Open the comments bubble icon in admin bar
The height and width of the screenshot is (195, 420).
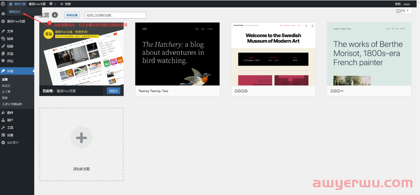51,4
